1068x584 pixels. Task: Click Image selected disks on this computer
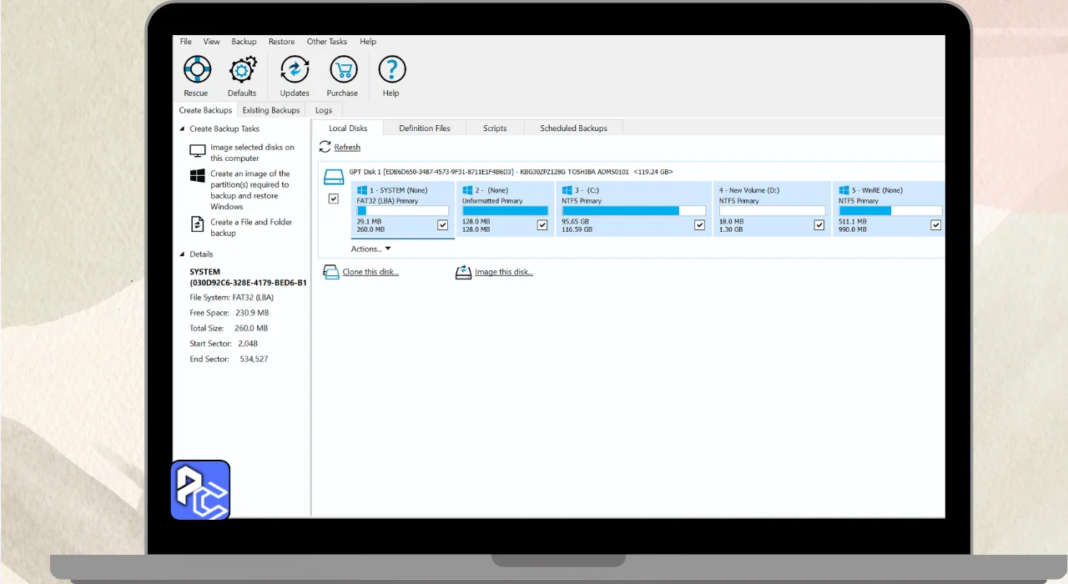251,153
